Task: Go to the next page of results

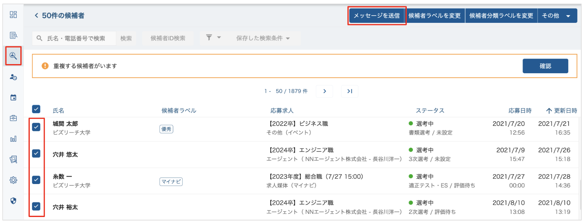Action: [x=324, y=91]
